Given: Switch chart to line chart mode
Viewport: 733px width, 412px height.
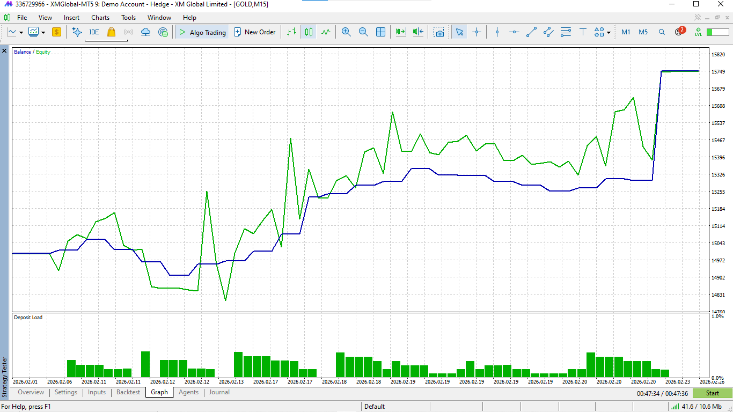Looking at the screenshot, I should point(326,32).
